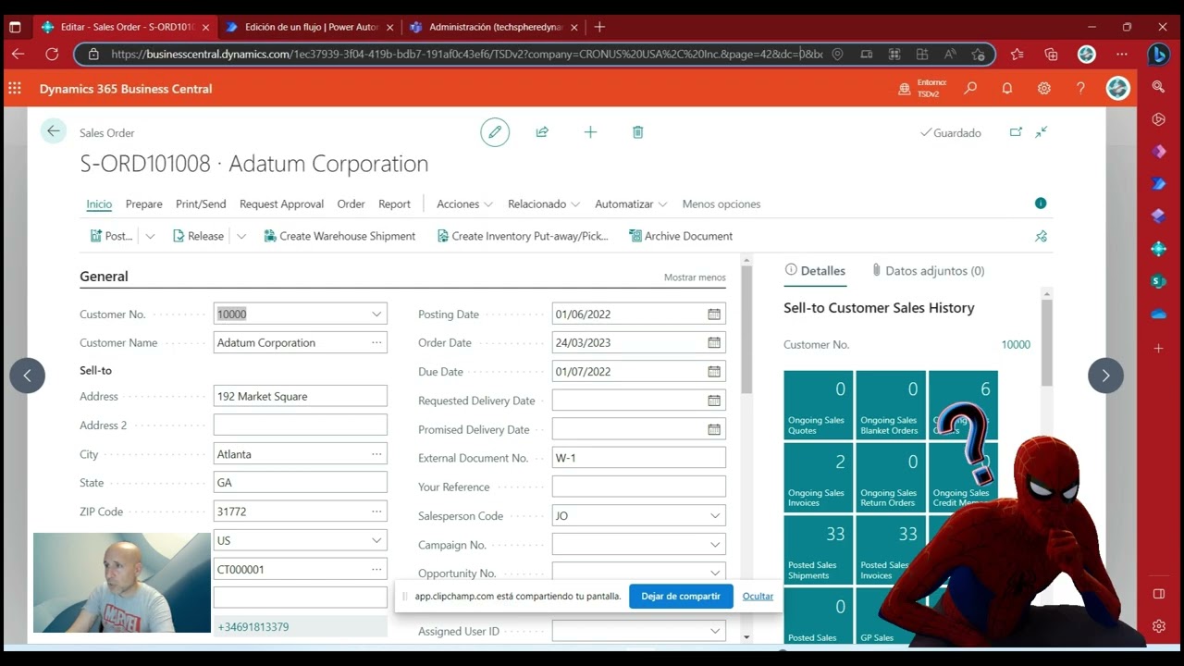Toggle the pencil edit mode icon
Image resolution: width=1184 pixels, height=666 pixels.
(x=495, y=132)
